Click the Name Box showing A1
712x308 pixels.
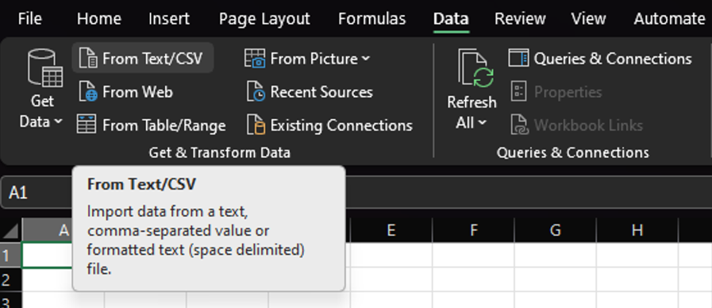pos(37,192)
